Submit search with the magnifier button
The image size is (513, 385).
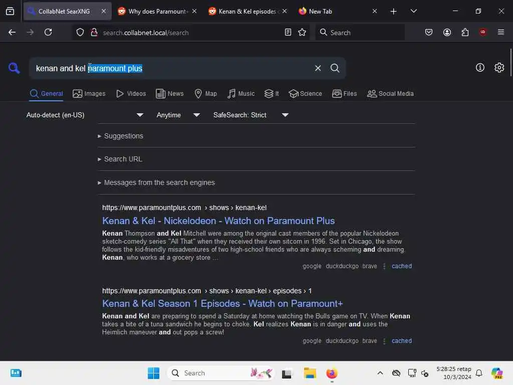click(x=335, y=68)
